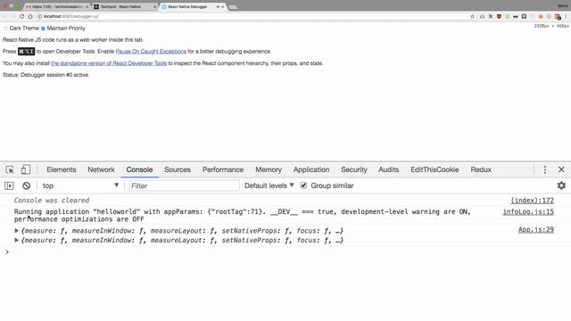Toggle the device toolbar icon
This screenshot has width=571, height=321.
click(x=26, y=169)
